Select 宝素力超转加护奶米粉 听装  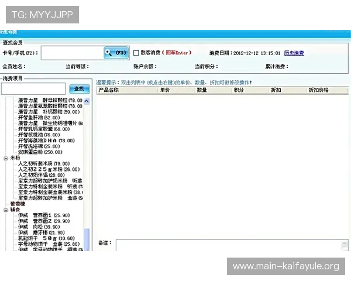(50, 181)
